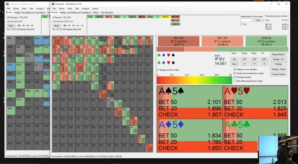Open the Tools menu in the front window
Screen dimensions: 298x164
70,9
